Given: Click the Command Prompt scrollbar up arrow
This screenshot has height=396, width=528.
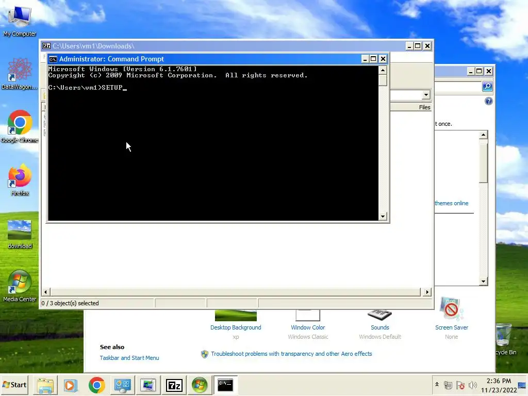Looking at the screenshot, I should [x=383, y=70].
